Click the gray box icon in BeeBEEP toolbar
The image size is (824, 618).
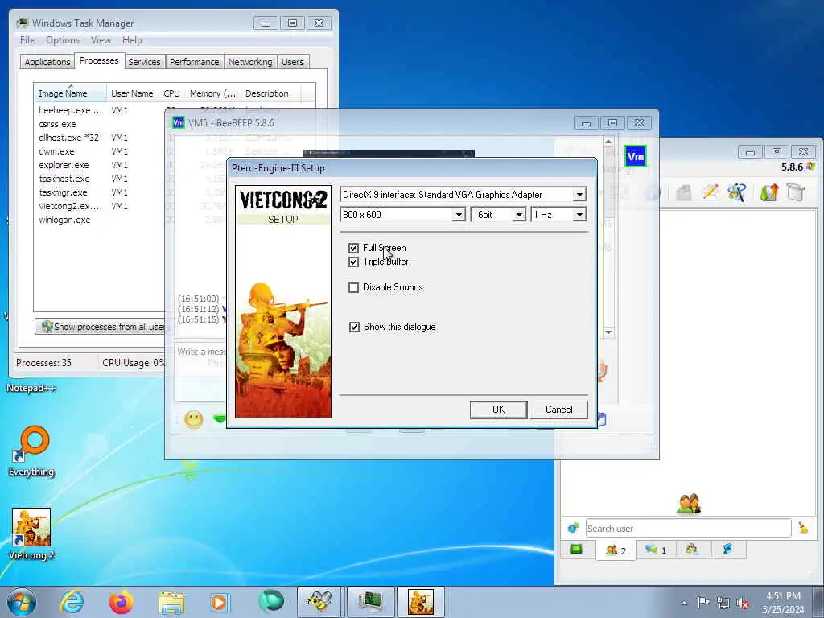tap(796, 193)
